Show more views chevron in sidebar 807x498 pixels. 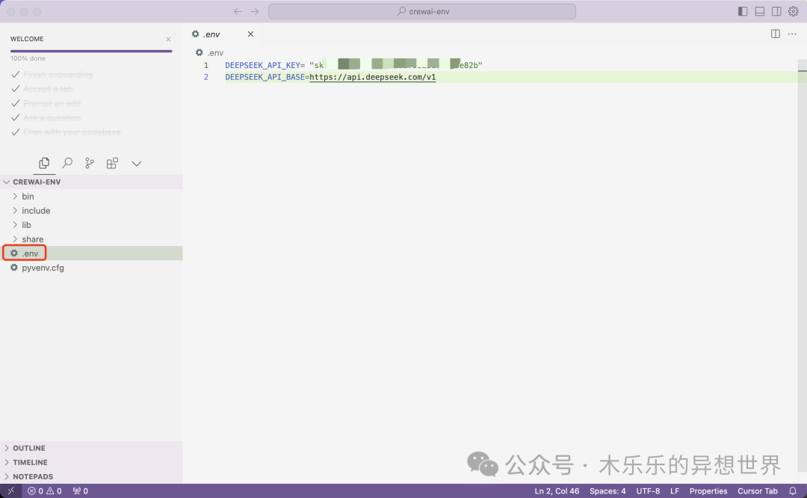137,164
